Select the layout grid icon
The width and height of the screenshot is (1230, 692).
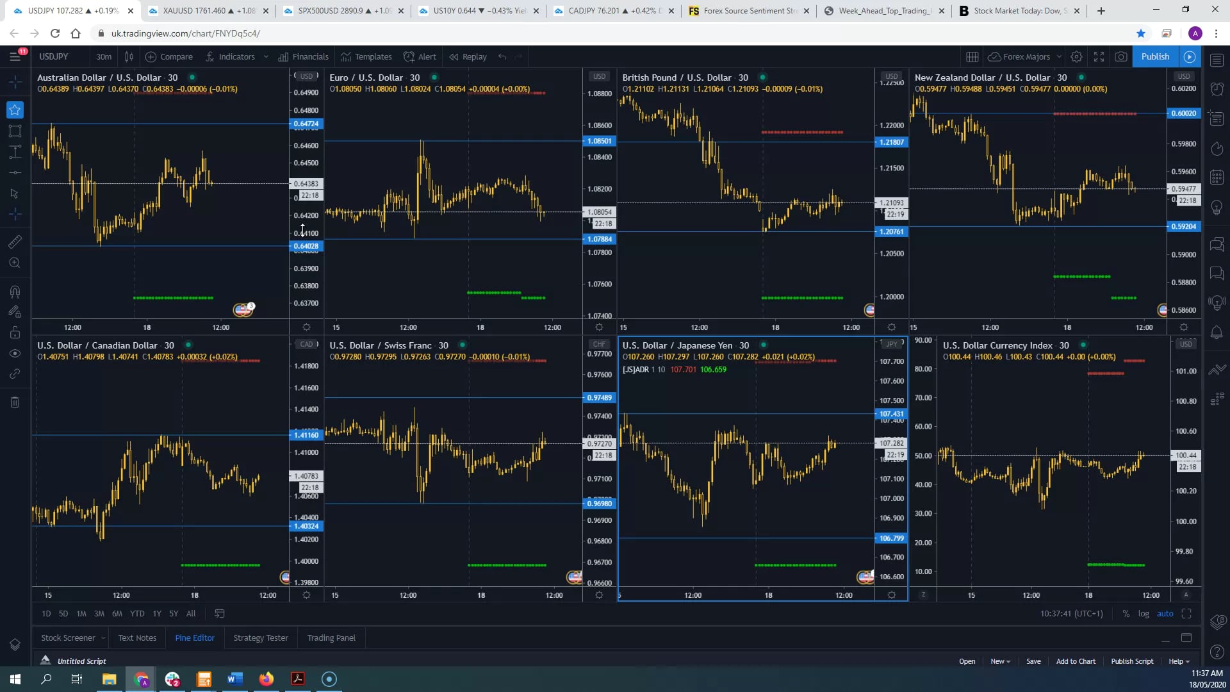click(972, 56)
